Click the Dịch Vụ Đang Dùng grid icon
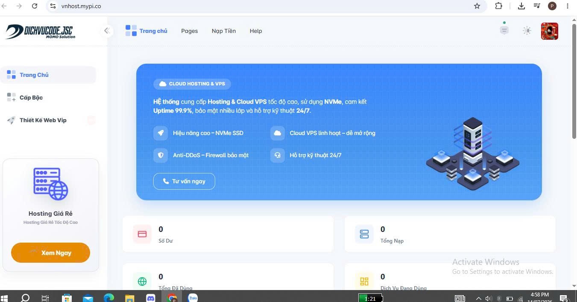Screen dimensions: 577x302 click(364, 281)
